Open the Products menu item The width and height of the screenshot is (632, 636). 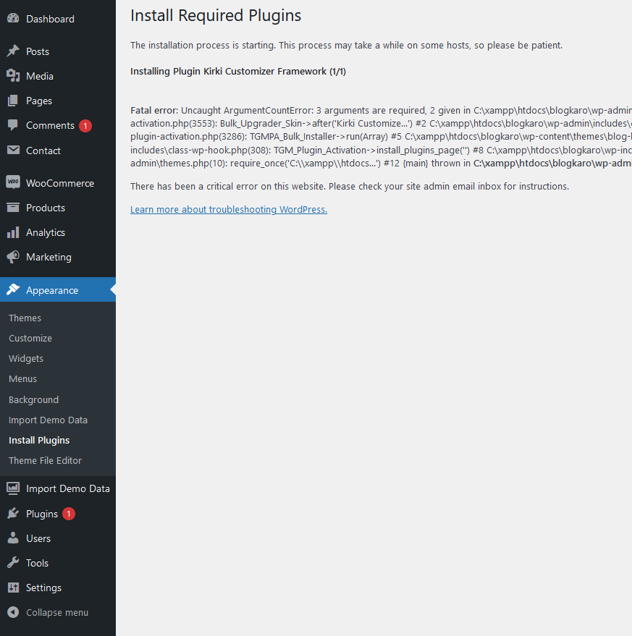click(46, 208)
